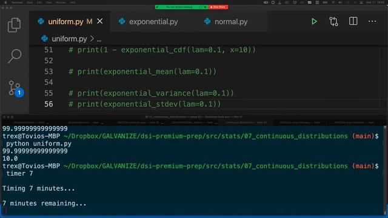The image size is (388, 218).
Task: Click 'Timing 7 minutes...' terminal line
Action: click(38, 188)
